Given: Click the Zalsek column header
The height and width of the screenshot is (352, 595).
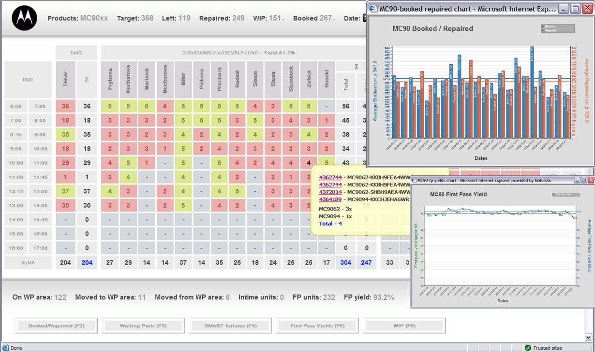Looking at the screenshot, I should pyautogui.click(x=309, y=80).
